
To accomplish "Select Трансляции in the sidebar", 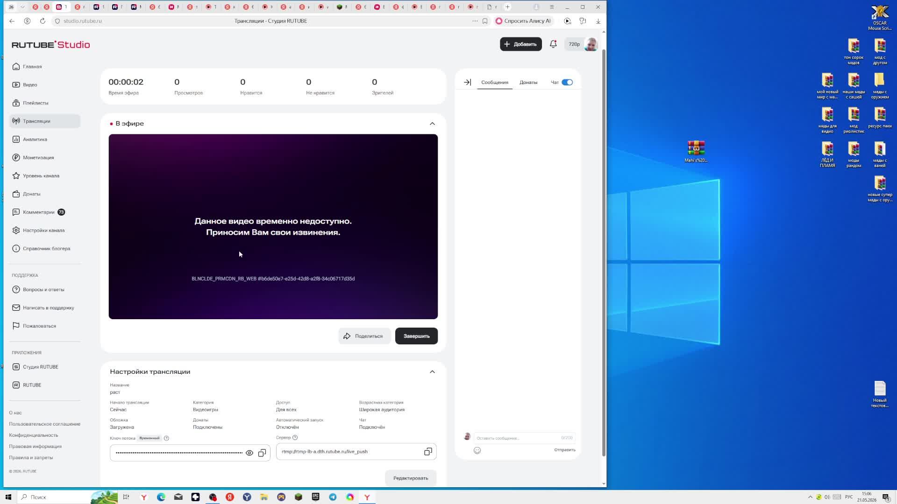I will click(44, 121).
